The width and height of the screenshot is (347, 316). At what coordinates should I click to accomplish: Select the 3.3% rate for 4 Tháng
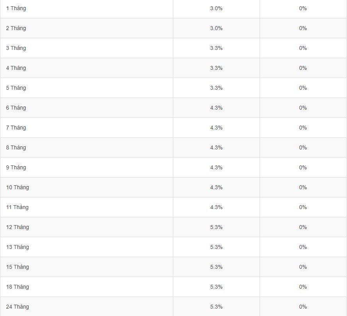tap(216, 68)
